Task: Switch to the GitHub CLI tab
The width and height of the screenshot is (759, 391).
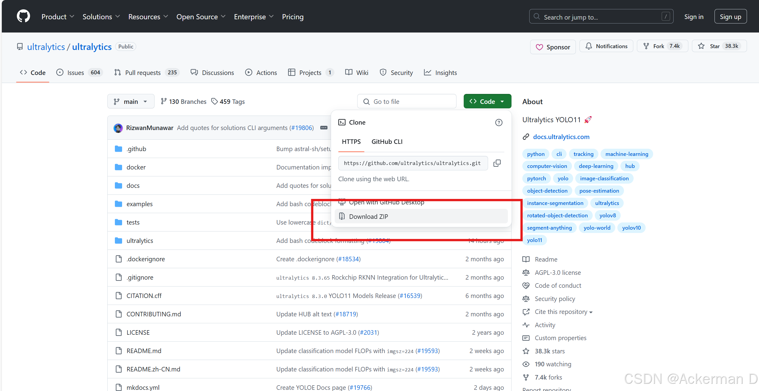Action: tap(387, 142)
